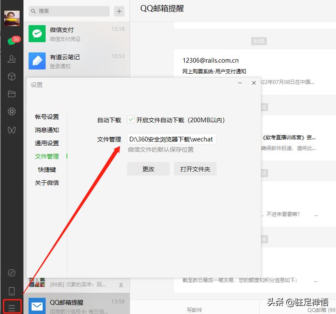Open Moments shutter icon in sidebar

pos(12,111)
